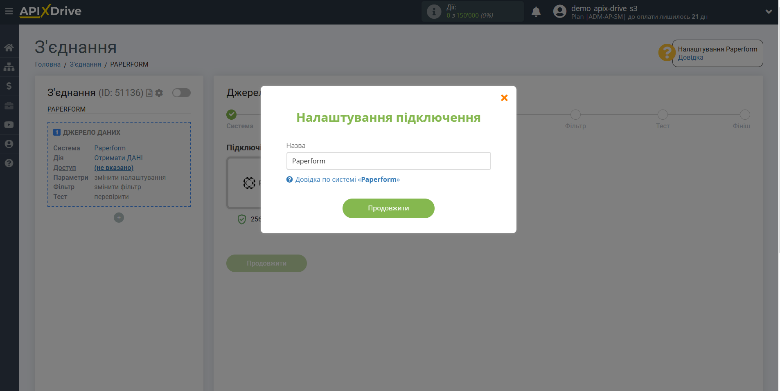
Task: Click the orange help question mark icon
Action: [x=667, y=53]
